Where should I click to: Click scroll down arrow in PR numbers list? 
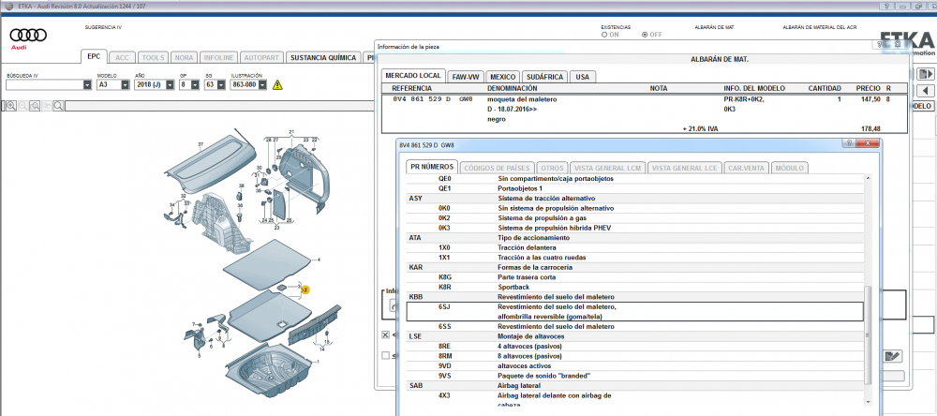point(869,402)
